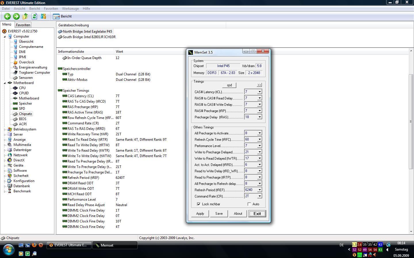Click the green Back arrow in EVEREST toolbar
The height and width of the screenshot is (258, 414).
coord(7,16)
